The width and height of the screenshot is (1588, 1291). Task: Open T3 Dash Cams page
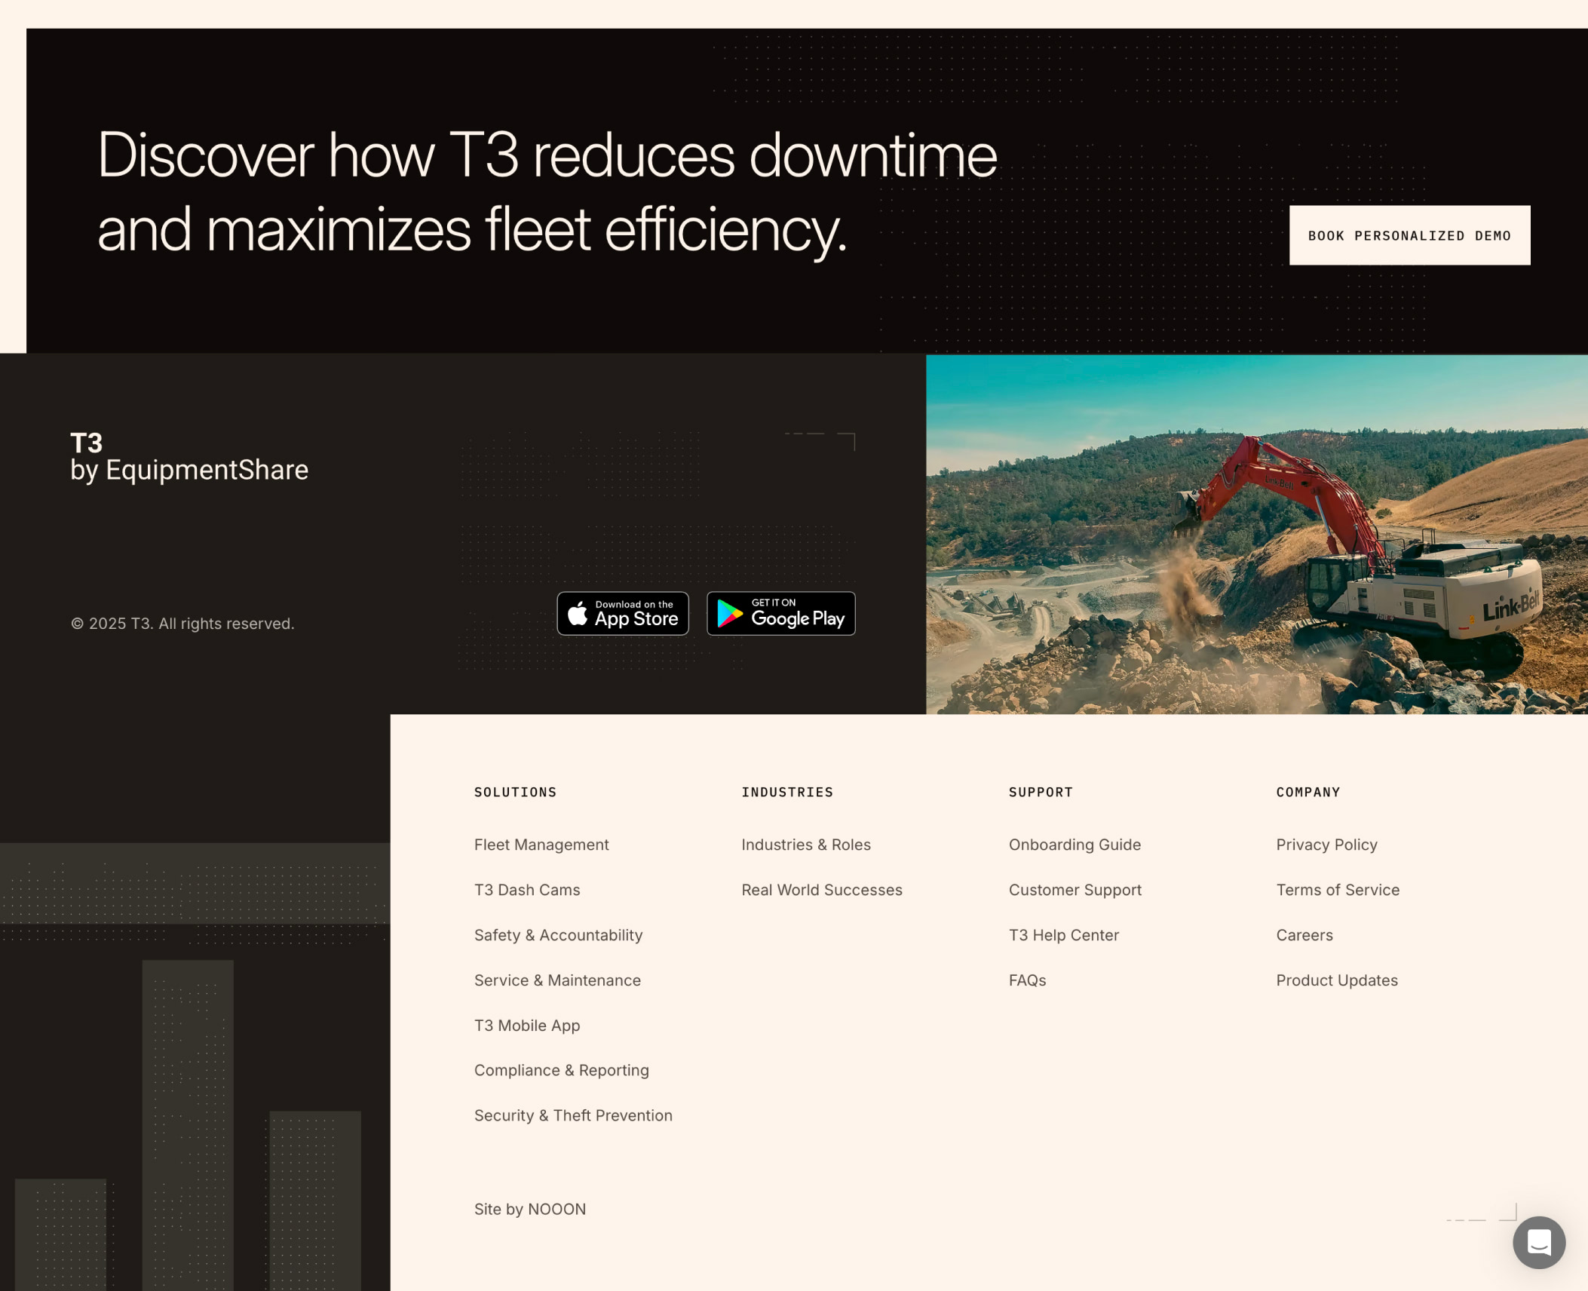[x=527, y=890]
